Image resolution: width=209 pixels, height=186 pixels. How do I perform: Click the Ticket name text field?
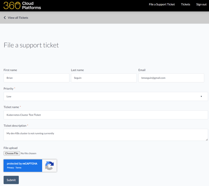click(x=106, y=115)
